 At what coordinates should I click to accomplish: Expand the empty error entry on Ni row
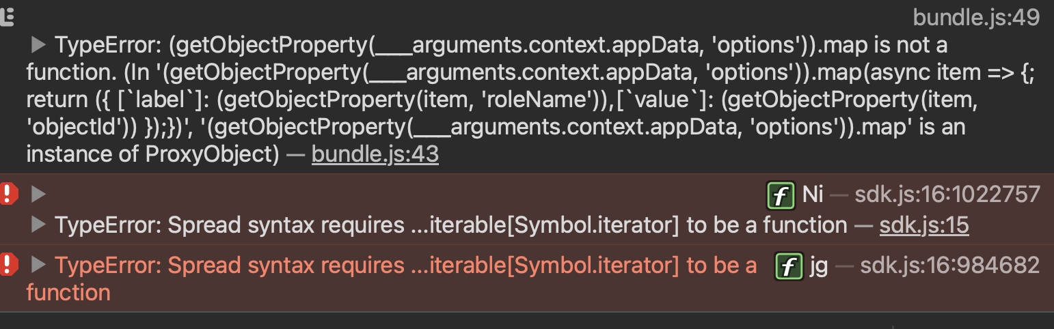tap(39, 195)
